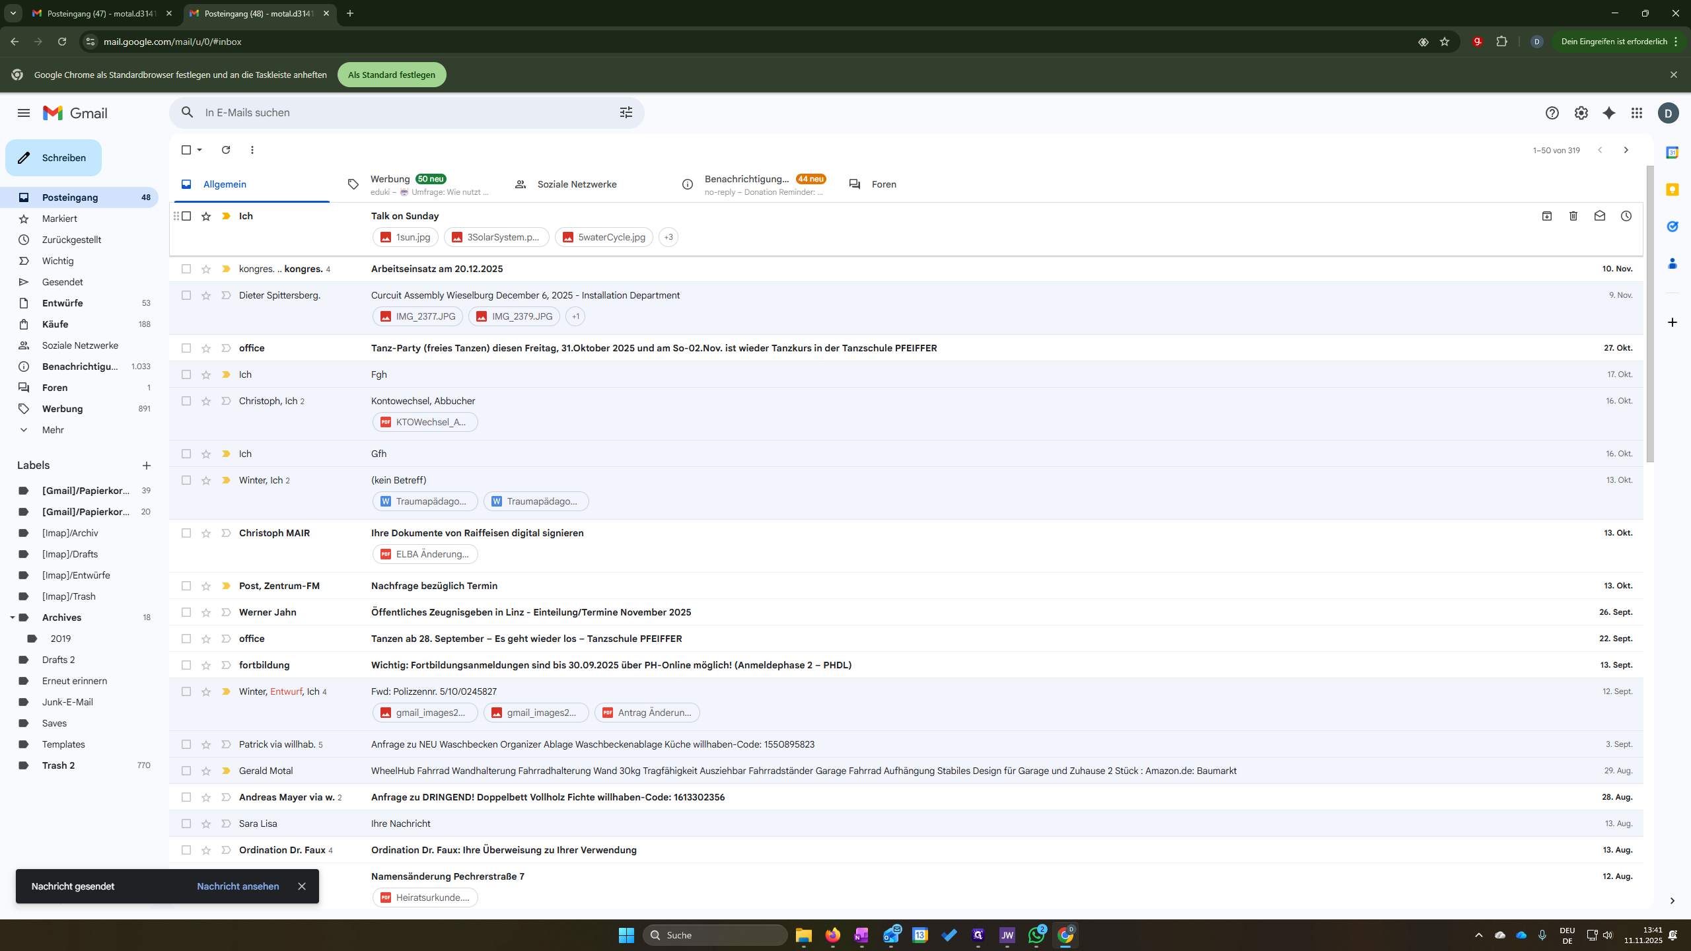Snooze the Talk on Sunday email
Image resolution: width=1691 pixels, height=951 pixels.
click(x=1626, y=216)
